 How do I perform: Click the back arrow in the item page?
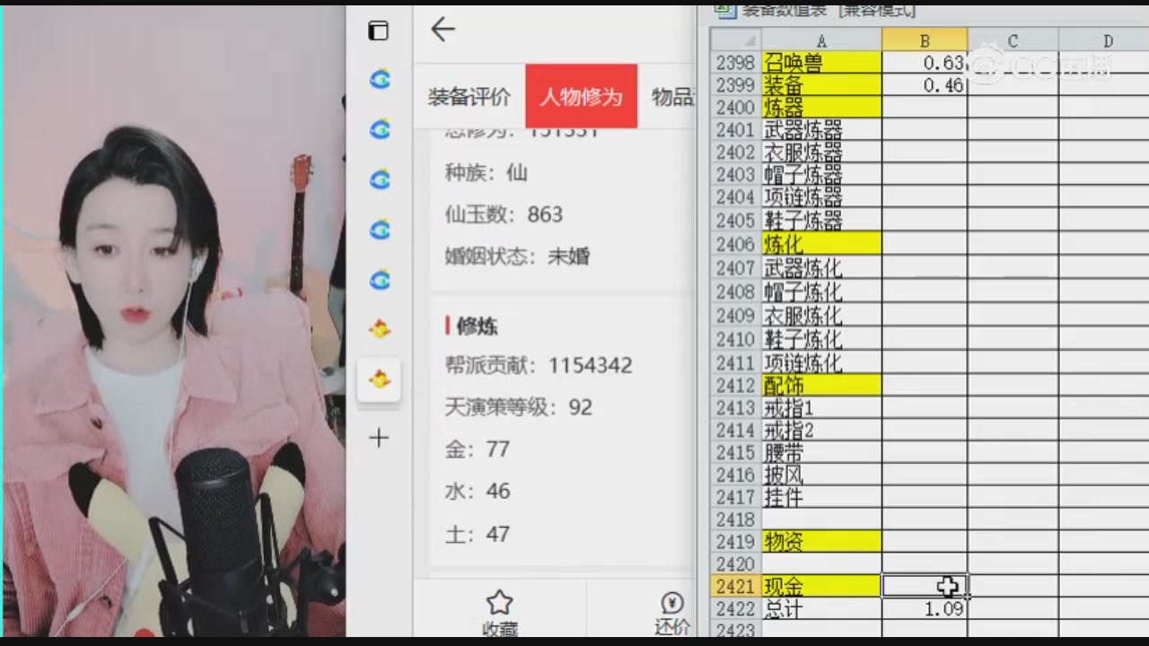pos(443,30)
